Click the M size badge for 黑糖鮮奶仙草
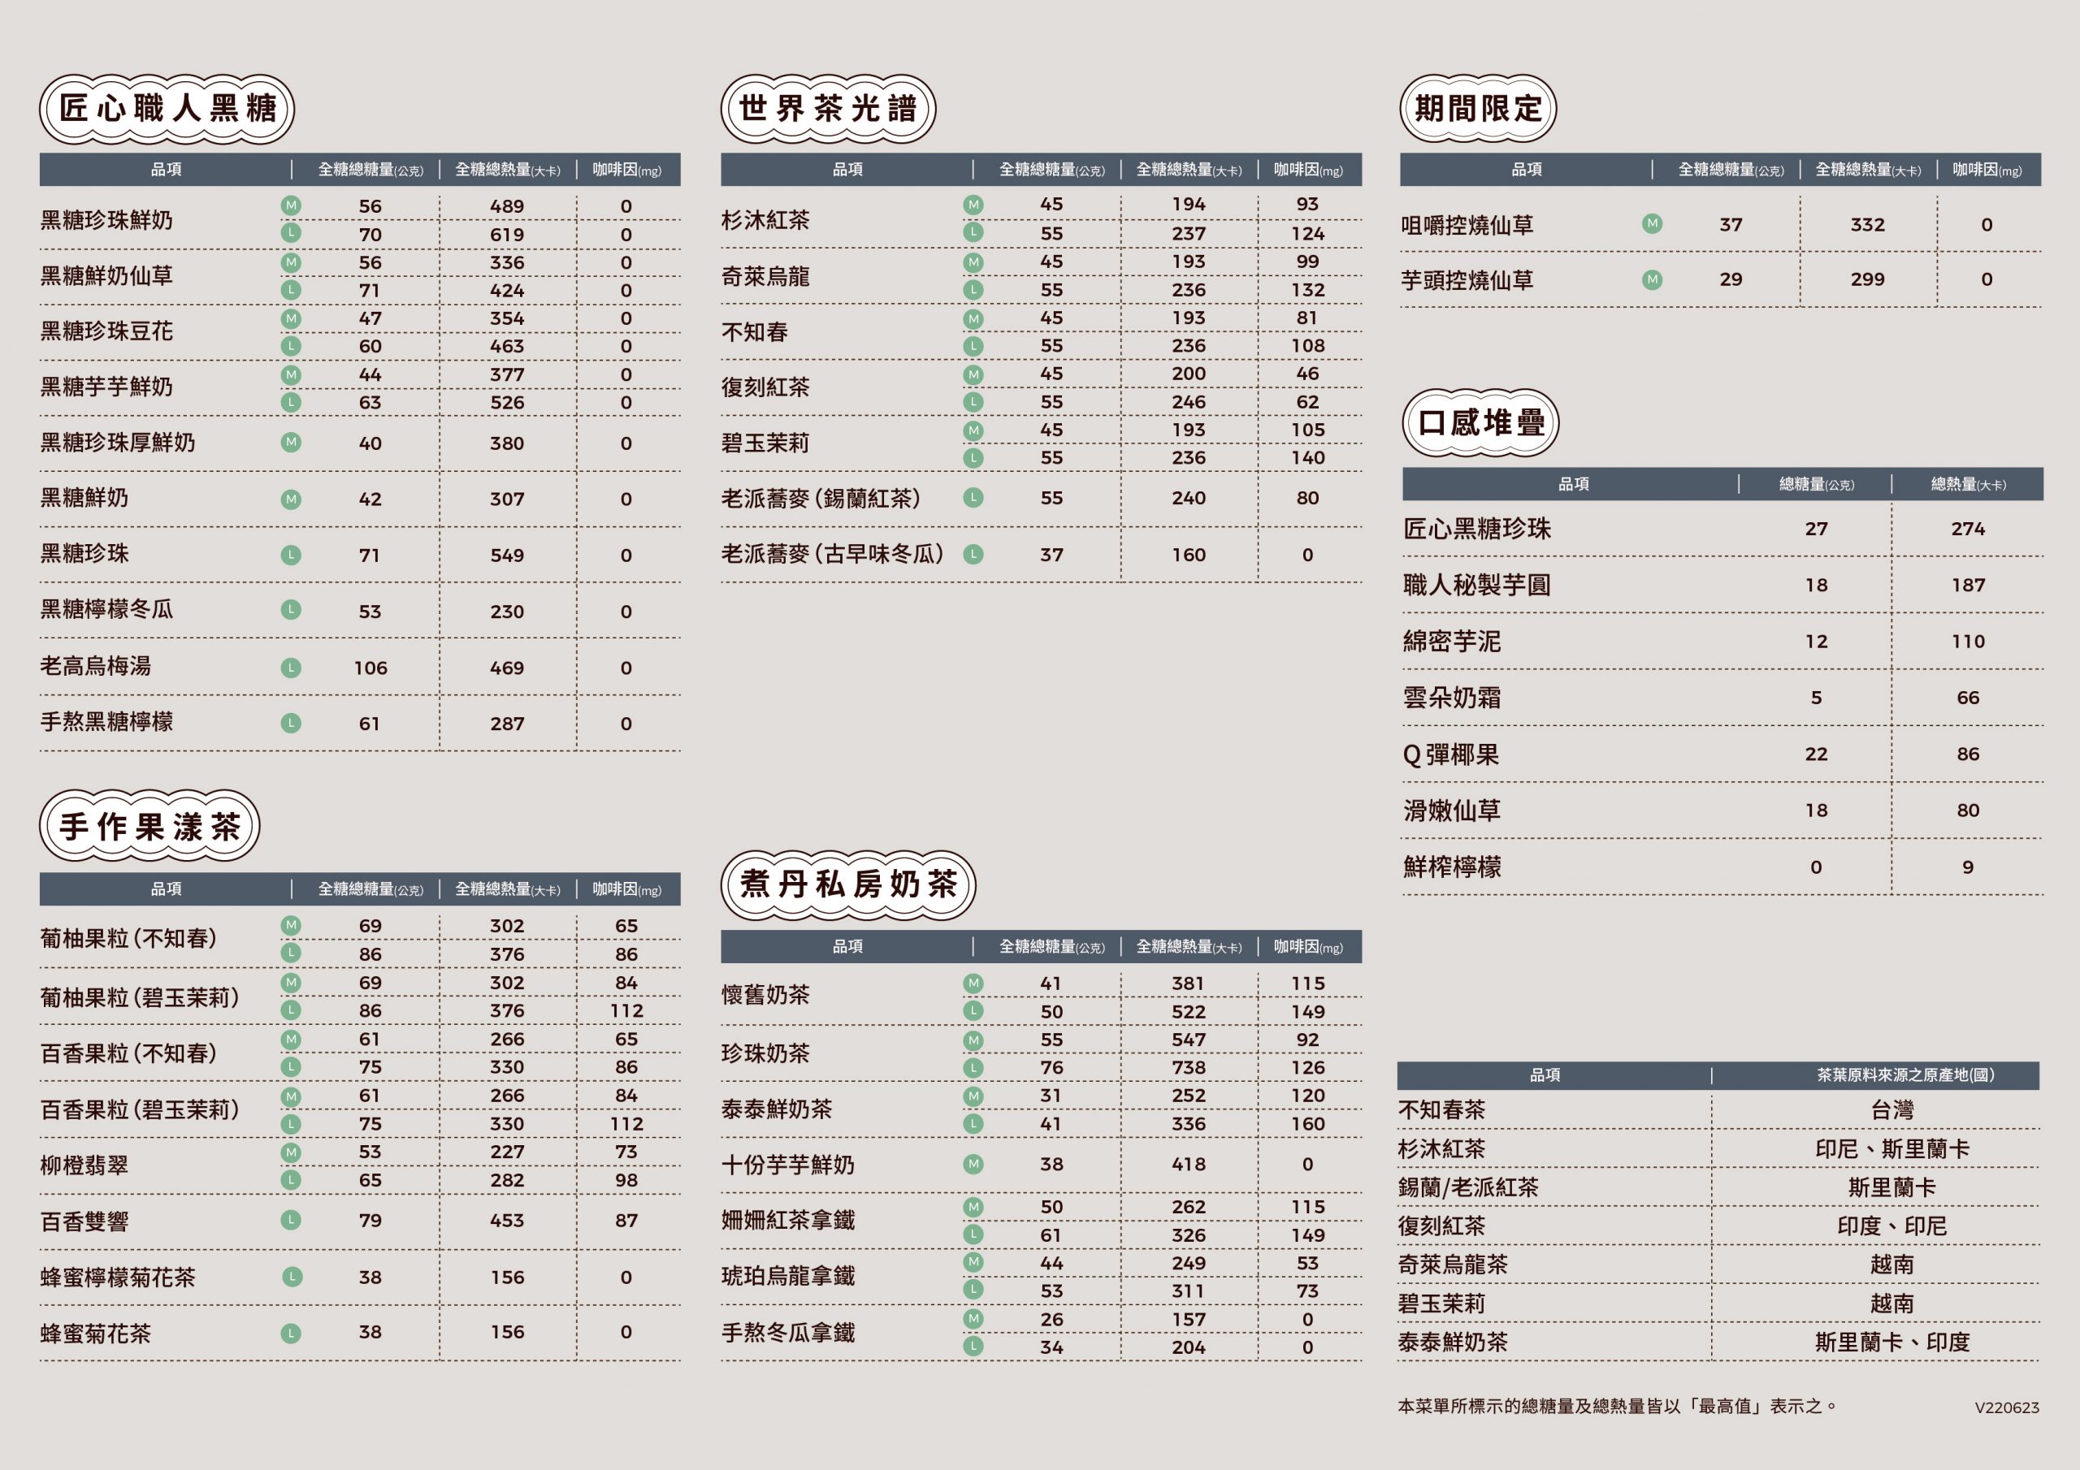Screen dimensions: 2080x1470 [291, 262]
